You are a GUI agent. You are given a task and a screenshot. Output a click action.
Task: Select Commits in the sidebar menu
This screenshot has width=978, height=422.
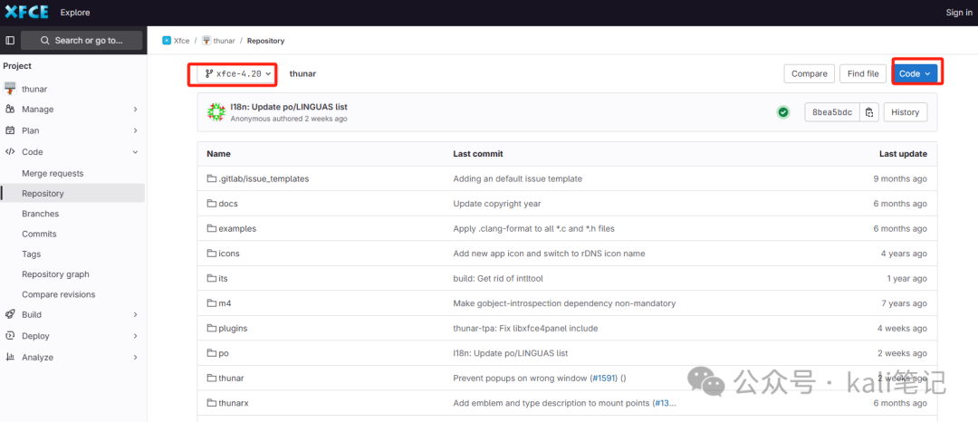pyautogui.click(x=39, y=234)
